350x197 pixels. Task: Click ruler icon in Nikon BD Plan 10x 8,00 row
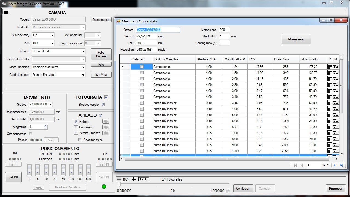click(x=336, y=139)
